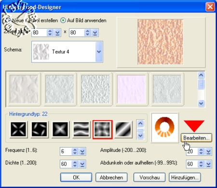
Task: Click the Abdunkeln oder aufhellen field showing 60
Action: (x=192, y=164)
